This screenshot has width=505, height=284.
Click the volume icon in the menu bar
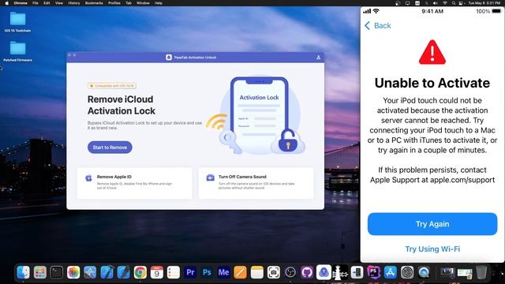click(x=436, y=3)
